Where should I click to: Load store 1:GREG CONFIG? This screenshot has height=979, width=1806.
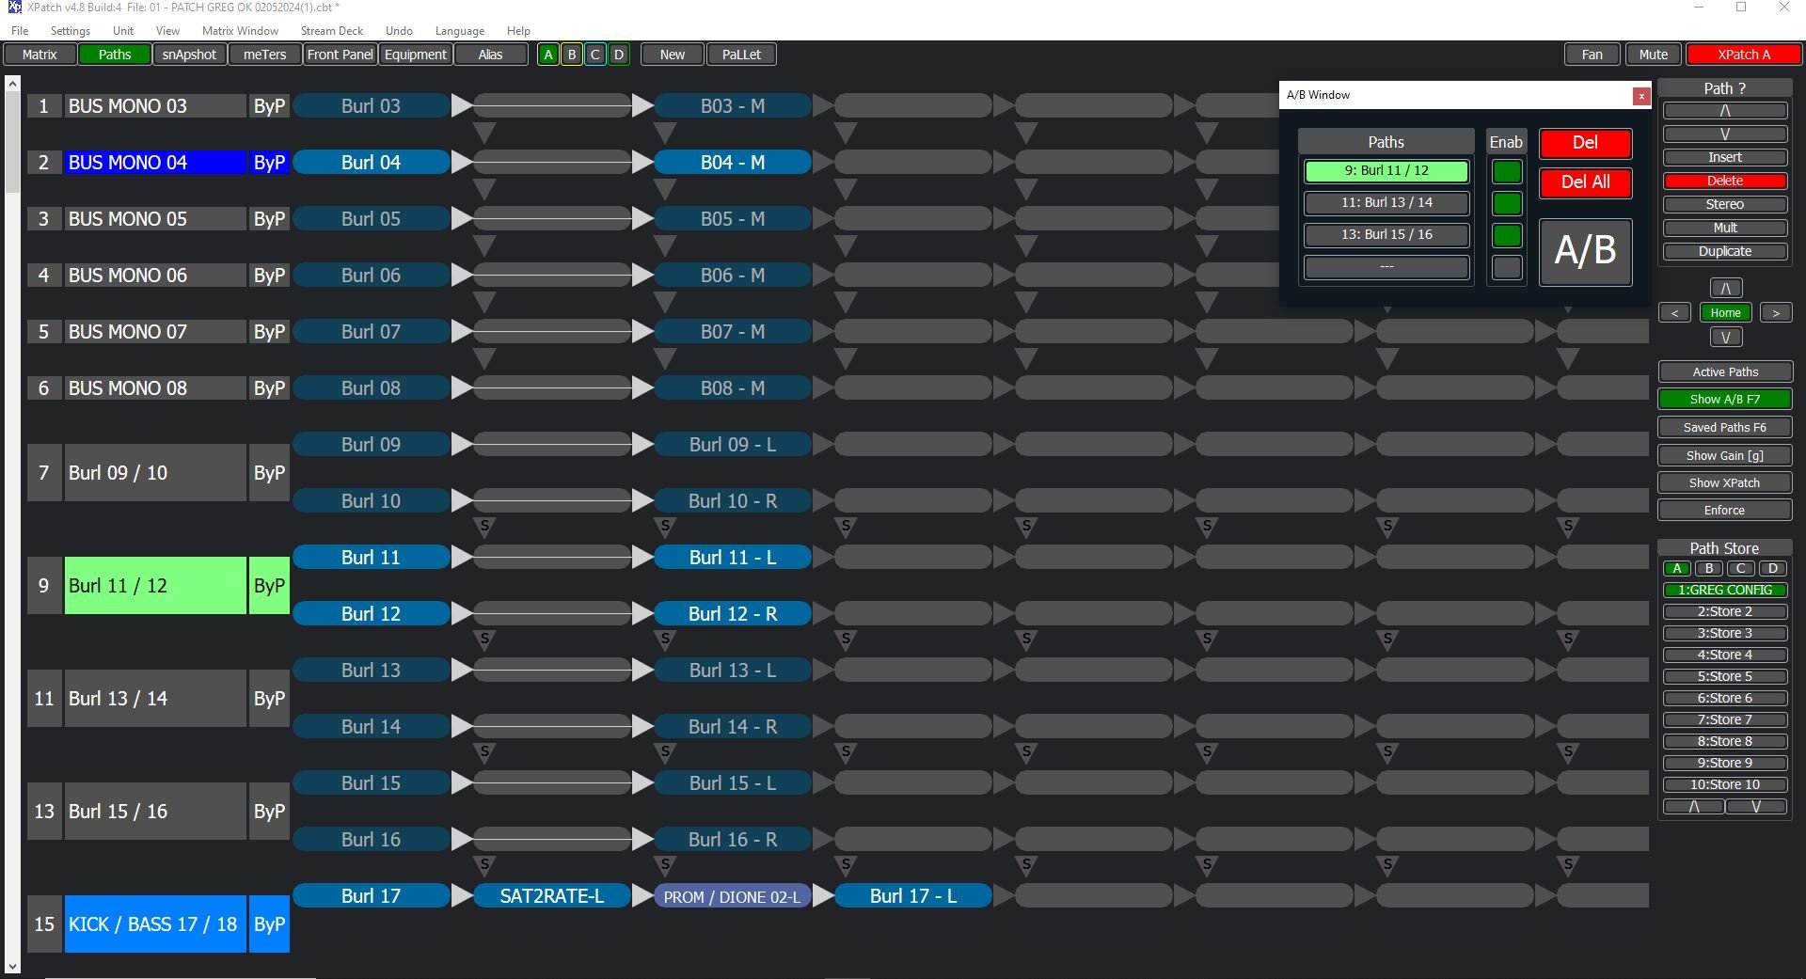(1725, 591)
